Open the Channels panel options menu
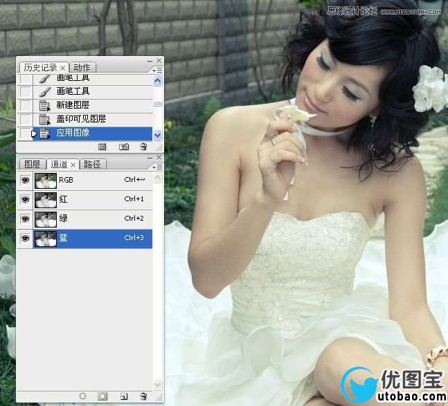Image resolution: width=448 pixels, height=406 pixels. point(157,166)
